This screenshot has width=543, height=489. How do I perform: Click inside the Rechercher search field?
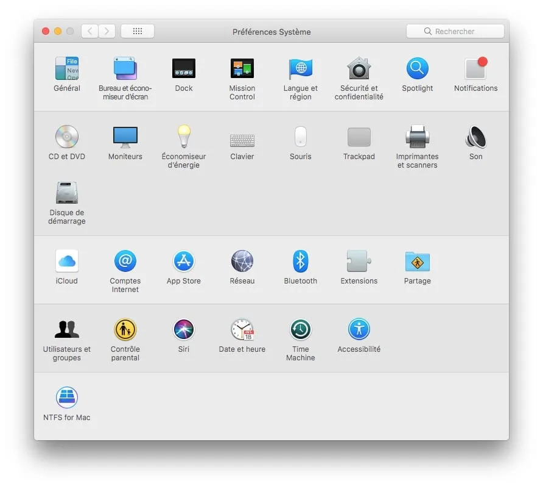455,31
